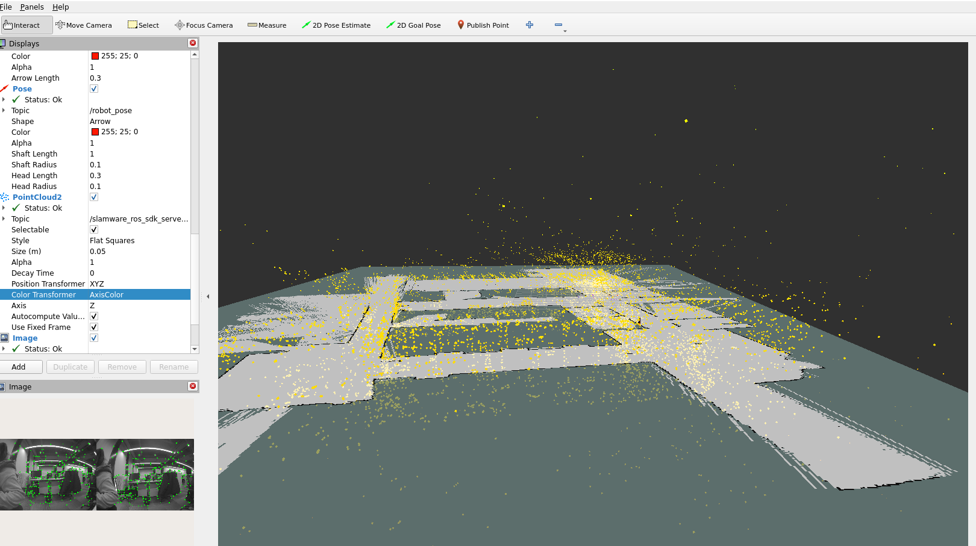Screen dimensions: 976x546
Task: Click the Publish Point tool
Action: coord(483,25)
